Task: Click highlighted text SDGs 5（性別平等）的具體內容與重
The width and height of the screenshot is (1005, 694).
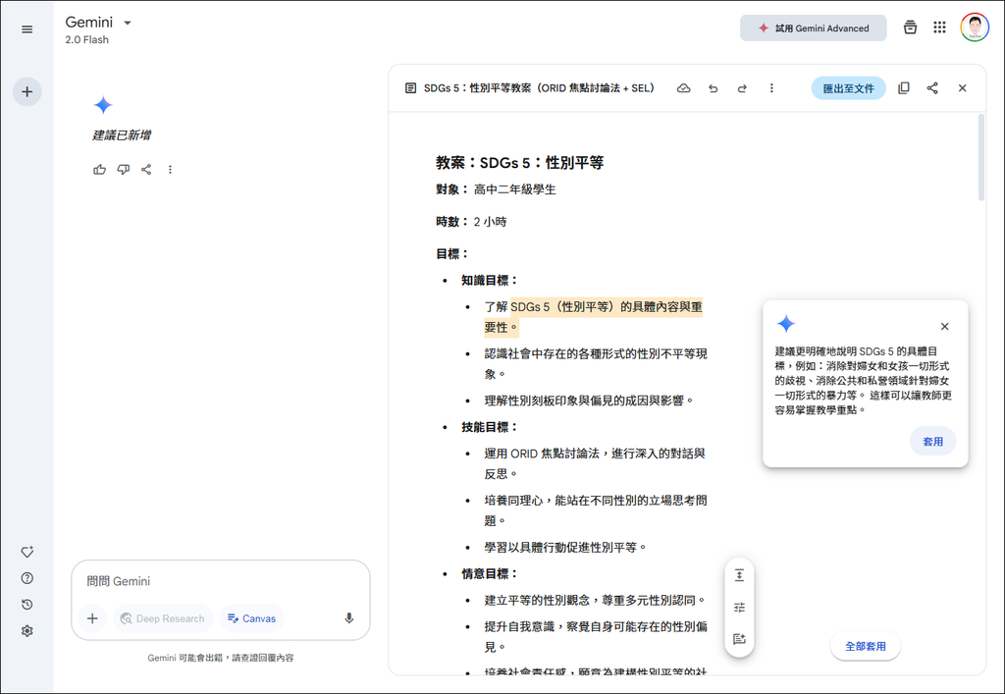Action: pyautogui.click(x=607, y=307)
